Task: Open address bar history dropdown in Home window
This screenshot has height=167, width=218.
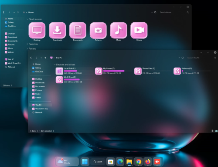Action: click(x=152, y=12)
